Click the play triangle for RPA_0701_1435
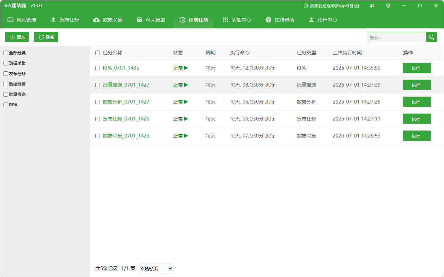The height and width of the screenshot is (277, 444). [186, 68]
